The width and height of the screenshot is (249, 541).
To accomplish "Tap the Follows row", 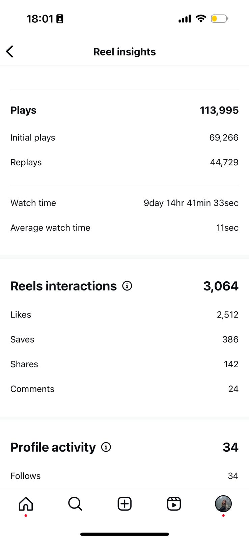I will pos(124,476).
